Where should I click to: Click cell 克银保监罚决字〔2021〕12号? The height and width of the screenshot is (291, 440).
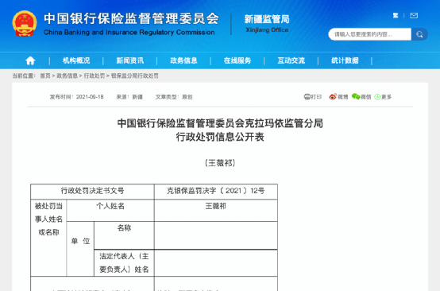coord(216,192)
